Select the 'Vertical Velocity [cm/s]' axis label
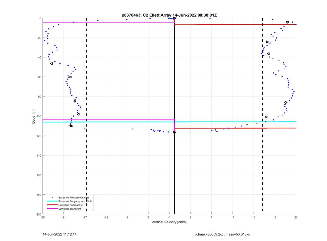Screen dimensions: 327x241 point(169,222)
